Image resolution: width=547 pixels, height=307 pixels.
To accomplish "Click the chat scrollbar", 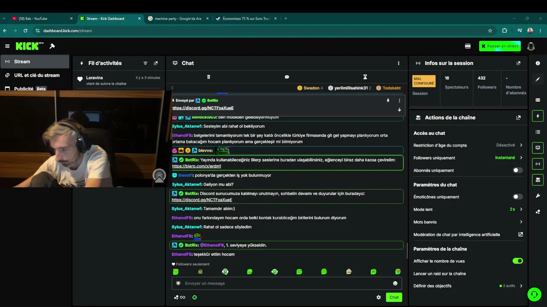I will 407,251.
